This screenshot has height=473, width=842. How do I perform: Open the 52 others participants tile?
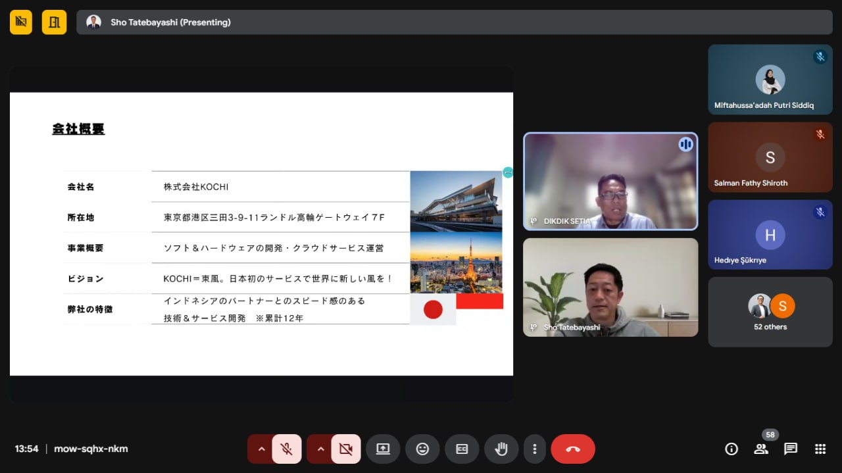pyautogui.click(x=770, y=312)
